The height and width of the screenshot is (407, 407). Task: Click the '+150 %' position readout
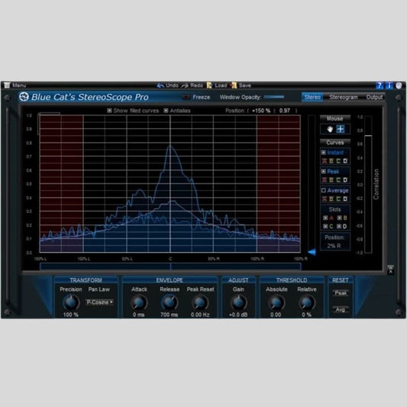pos(261,111)
